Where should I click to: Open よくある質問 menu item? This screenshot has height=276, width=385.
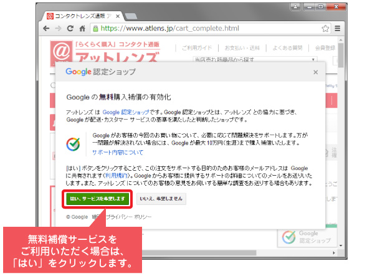coord(288,48)
